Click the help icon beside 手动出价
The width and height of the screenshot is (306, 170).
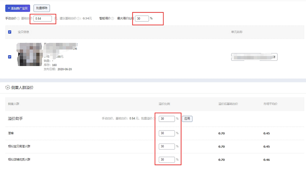pos(18,18)
